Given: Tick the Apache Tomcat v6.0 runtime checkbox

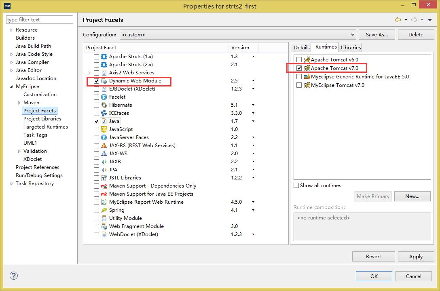Looking at the screenshot, I should click(x=299, y=60).
